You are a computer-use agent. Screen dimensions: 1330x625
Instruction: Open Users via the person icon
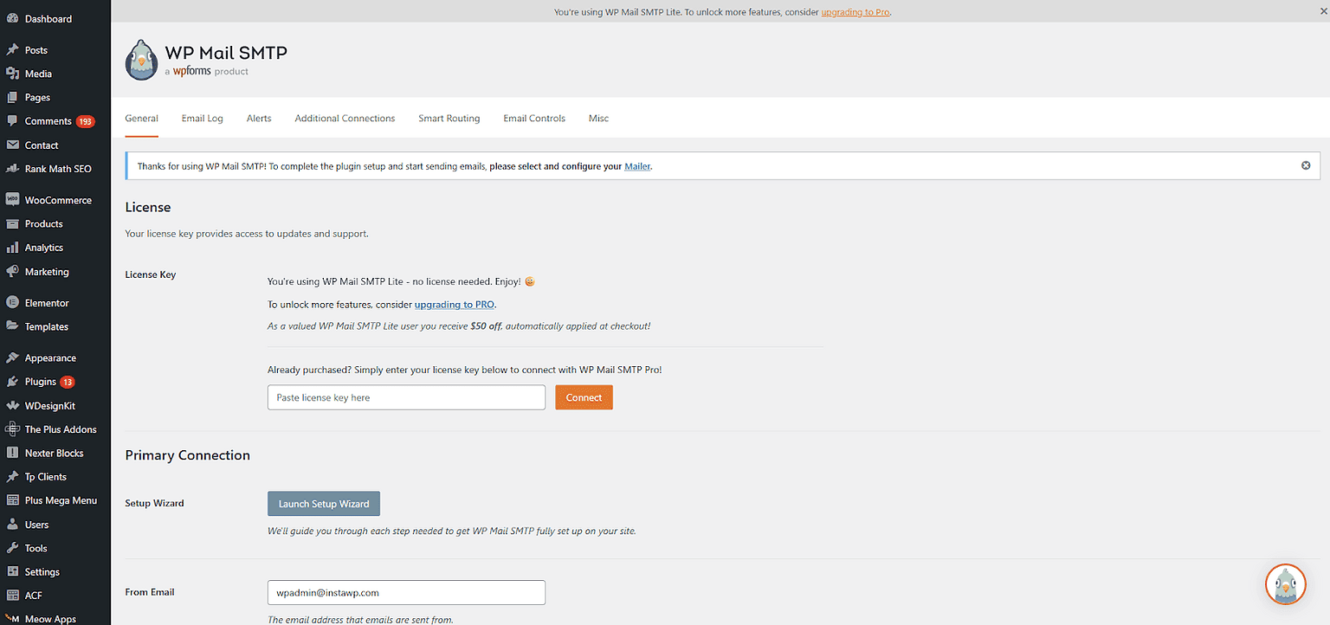pos(14,524)
